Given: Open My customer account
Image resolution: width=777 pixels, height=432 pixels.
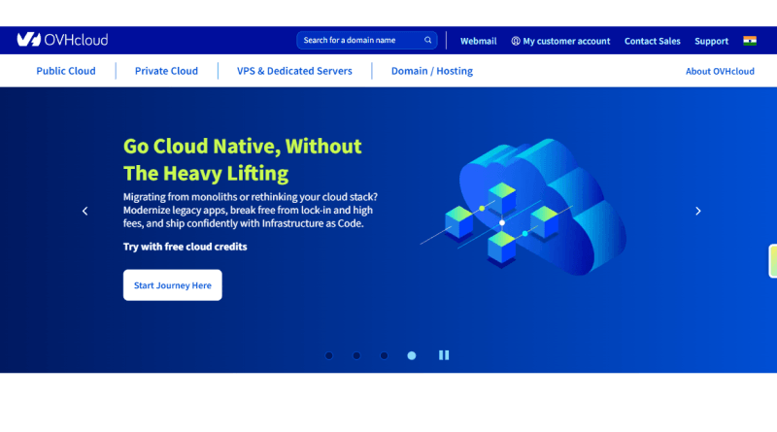Looking at the screenshot, I should tap(560, 41).
